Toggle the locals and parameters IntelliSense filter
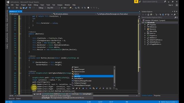184x103 pixels. point(73,88)
